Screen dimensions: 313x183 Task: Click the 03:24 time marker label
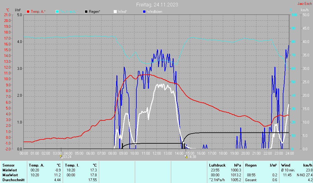coord(67,157)
